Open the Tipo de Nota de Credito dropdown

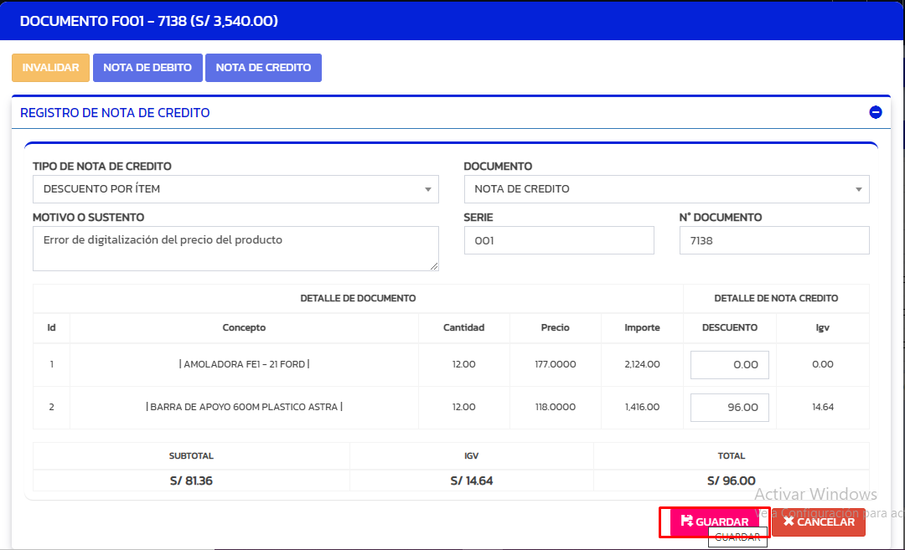[235, 189]
